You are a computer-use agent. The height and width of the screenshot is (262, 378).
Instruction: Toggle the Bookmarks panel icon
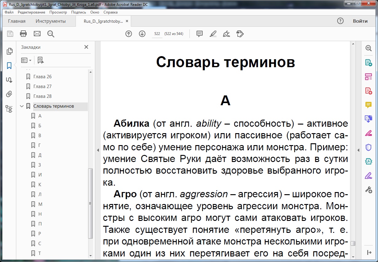[x=9, y=65]
